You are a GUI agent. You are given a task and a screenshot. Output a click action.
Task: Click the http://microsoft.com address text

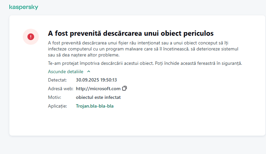tap(98, 89)
